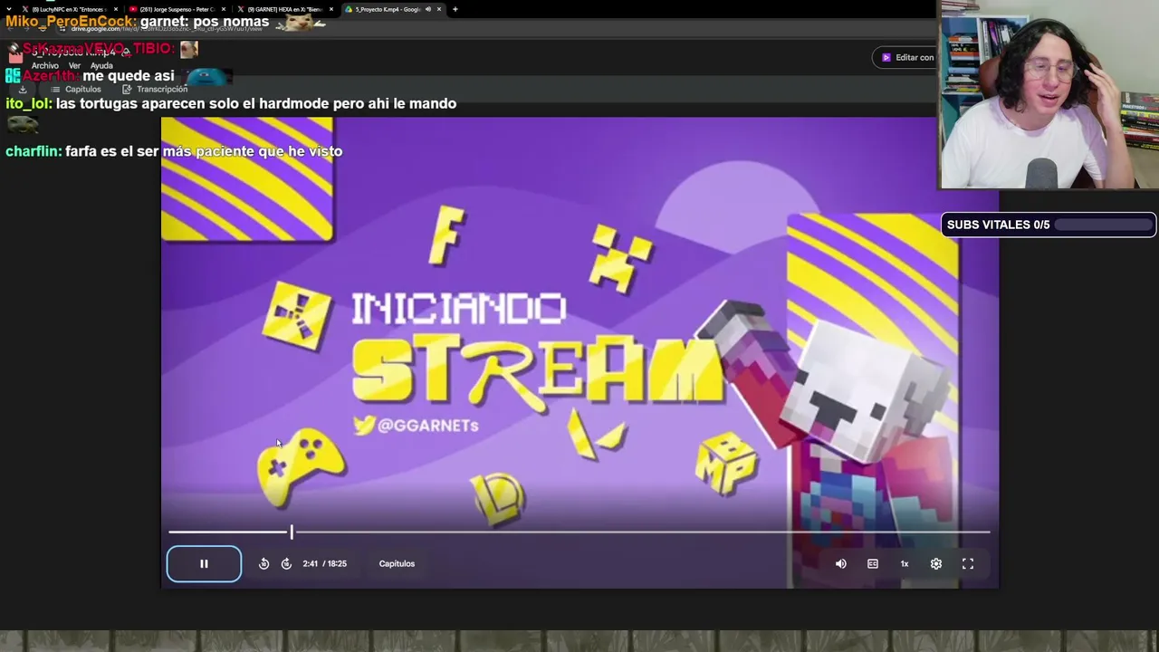
Task: Open the Ayuda menu
Action: 101,66
